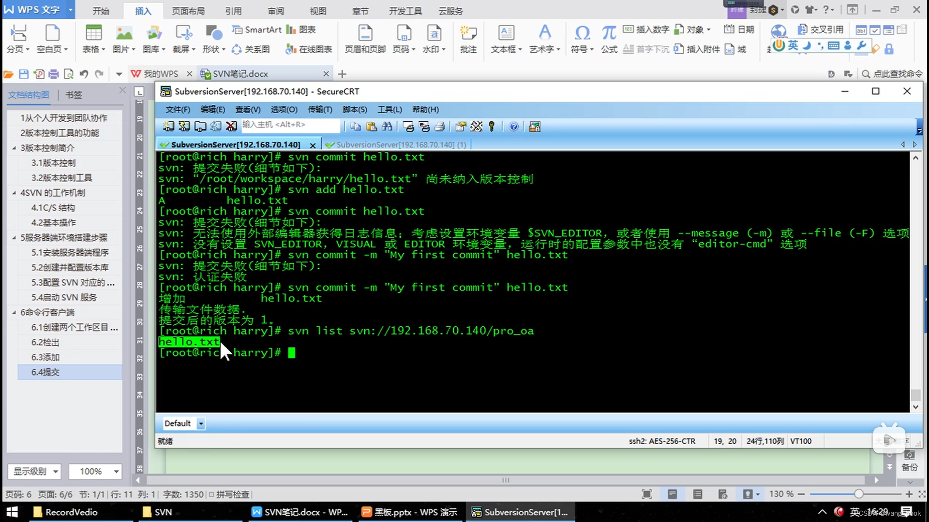Image resolution: width=929 pixels, height=522 pixels.
Task: Click SecureCRT help question-mark icon
Action: (x=514, y=127)
